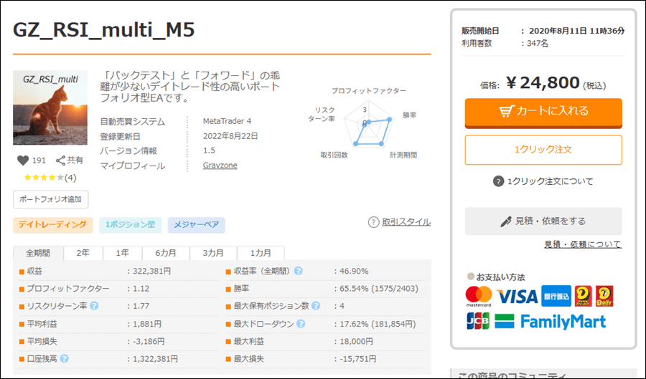The width and height of the screenshot is (646, 379).
Task: Add item with カートに入れる button
Action: tap(543, 112)
